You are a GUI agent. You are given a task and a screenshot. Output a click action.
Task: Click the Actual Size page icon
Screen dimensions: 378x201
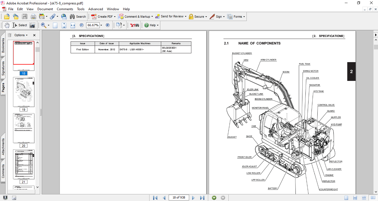[x=55, y=25]
